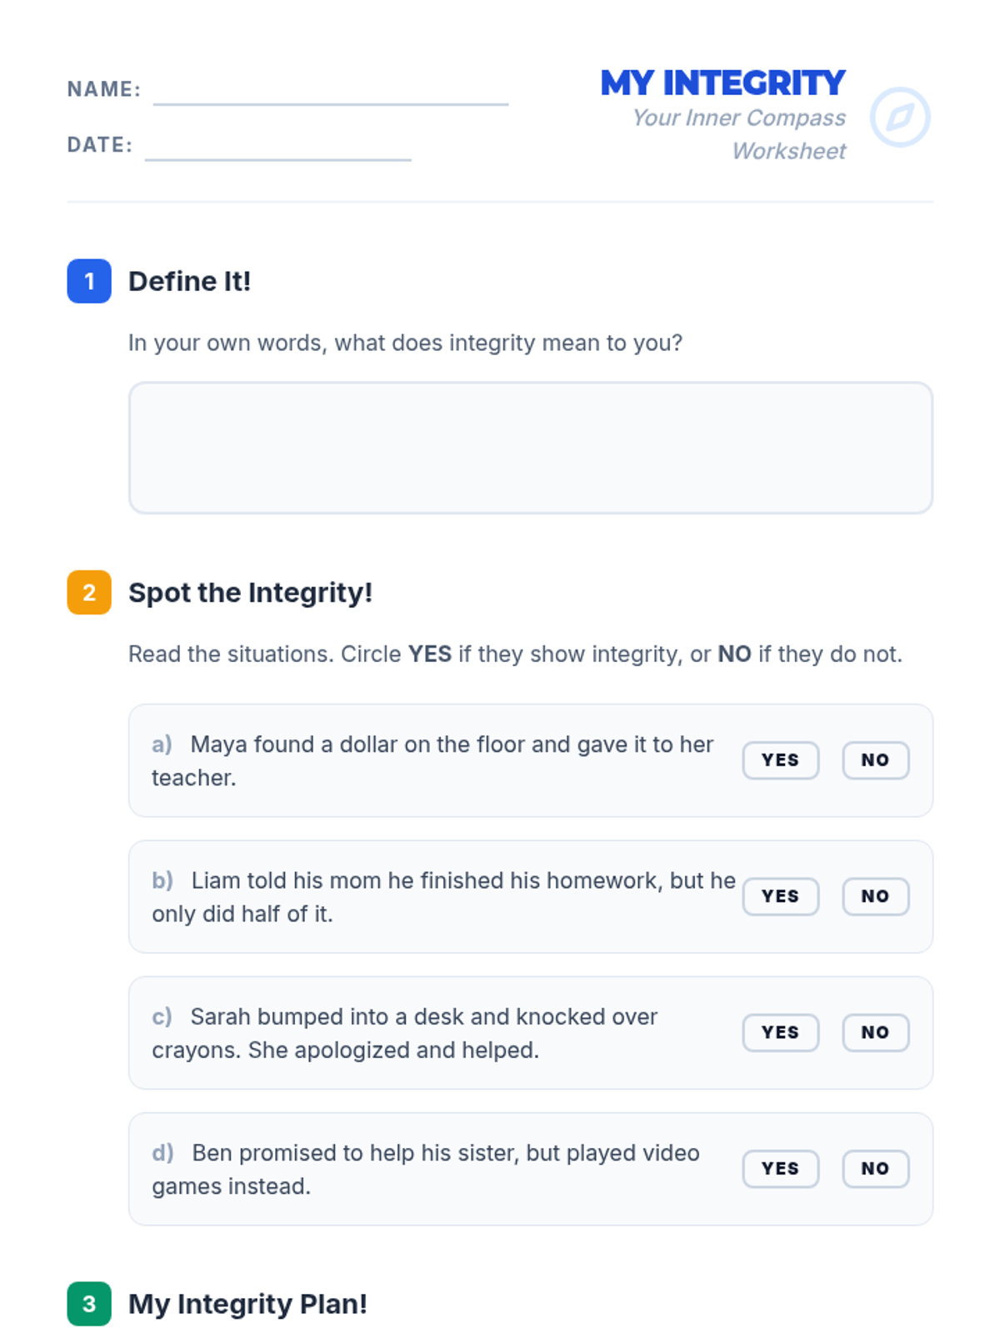Click the green number 3 badge

point(89,1304)
